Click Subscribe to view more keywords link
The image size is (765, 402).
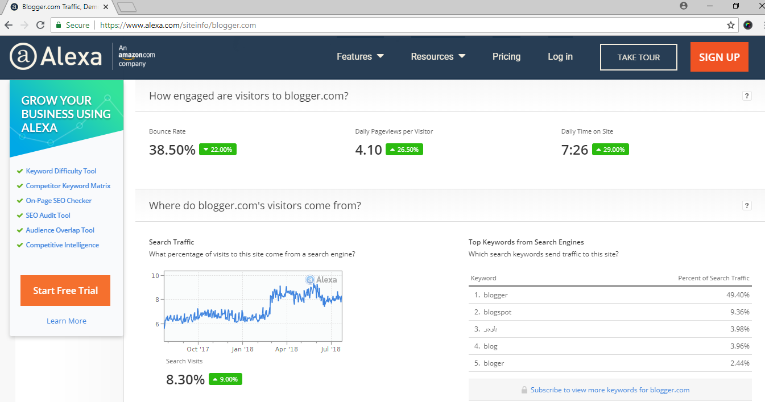(x=610, y=390)
